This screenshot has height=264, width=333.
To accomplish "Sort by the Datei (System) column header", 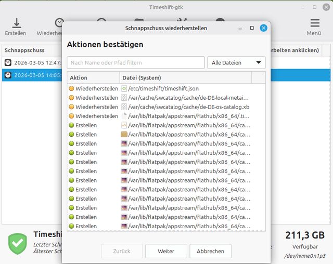I will click(186, 77).
